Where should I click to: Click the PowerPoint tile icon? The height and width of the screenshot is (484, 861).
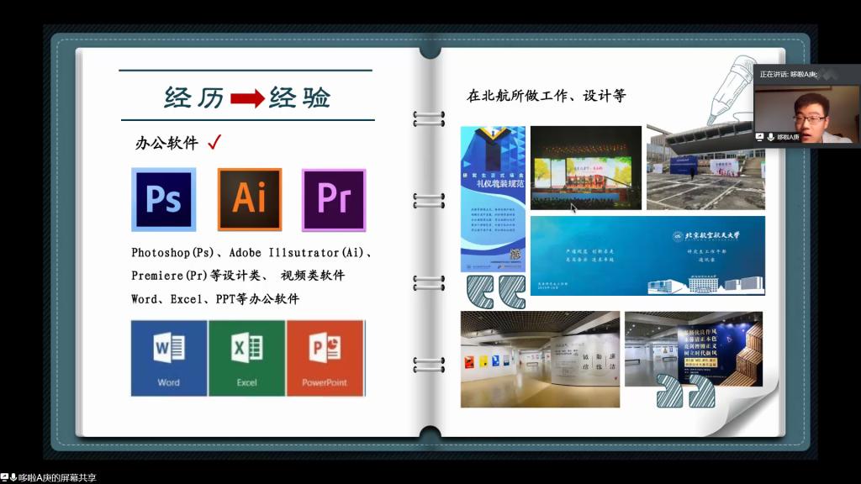[325, 358]
